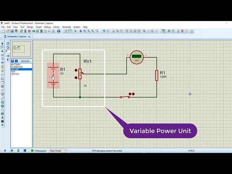Viewport: 232px width, 174px height.
Task: Close the Schematic Capture tab
Action: (x=29, y=37)
